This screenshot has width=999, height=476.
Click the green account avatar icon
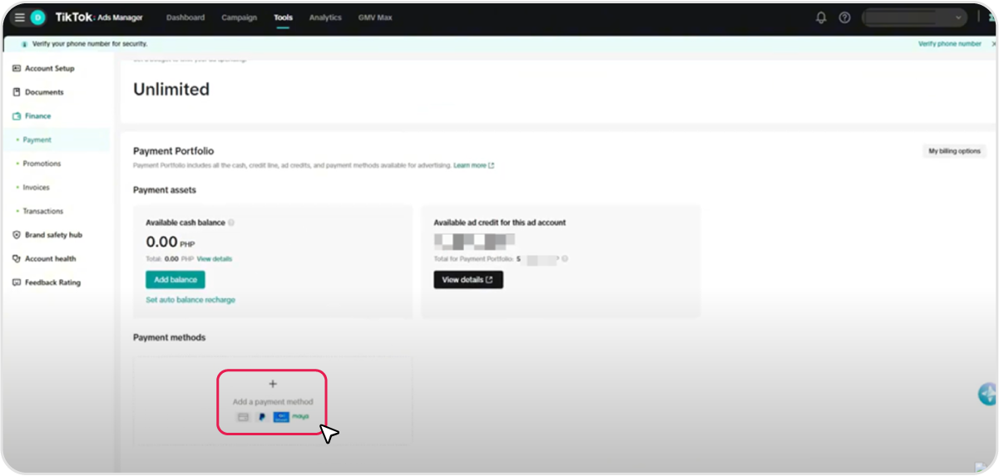pos(37,17)
